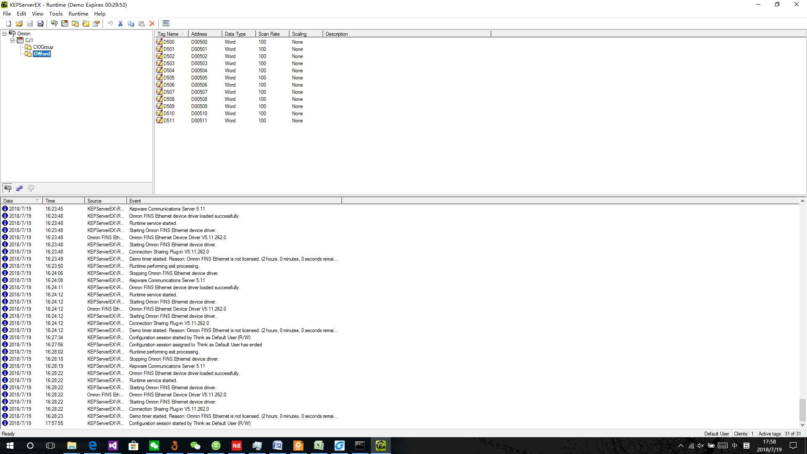
Task: Click address D00509 cell
Action: click(199, 106)
